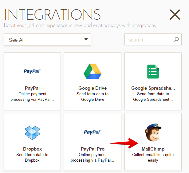Screen dimensions: 189x173
Task: Click the blue Dropbox box icon
Action: 32,132
